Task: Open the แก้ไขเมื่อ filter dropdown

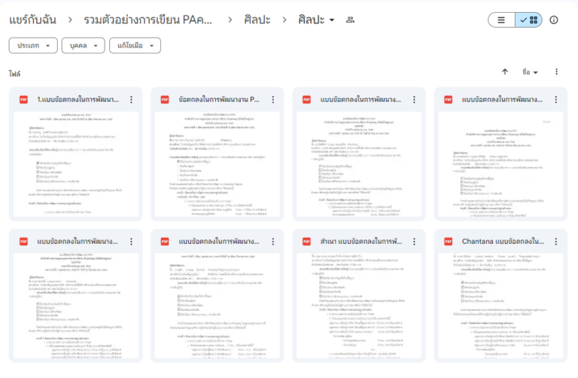Action: [x=134, y=46]
